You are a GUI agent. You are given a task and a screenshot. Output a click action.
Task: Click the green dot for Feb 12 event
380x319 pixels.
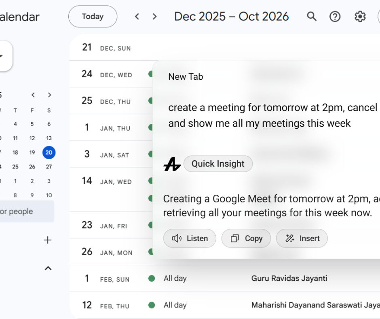click(x=152, y=305)
